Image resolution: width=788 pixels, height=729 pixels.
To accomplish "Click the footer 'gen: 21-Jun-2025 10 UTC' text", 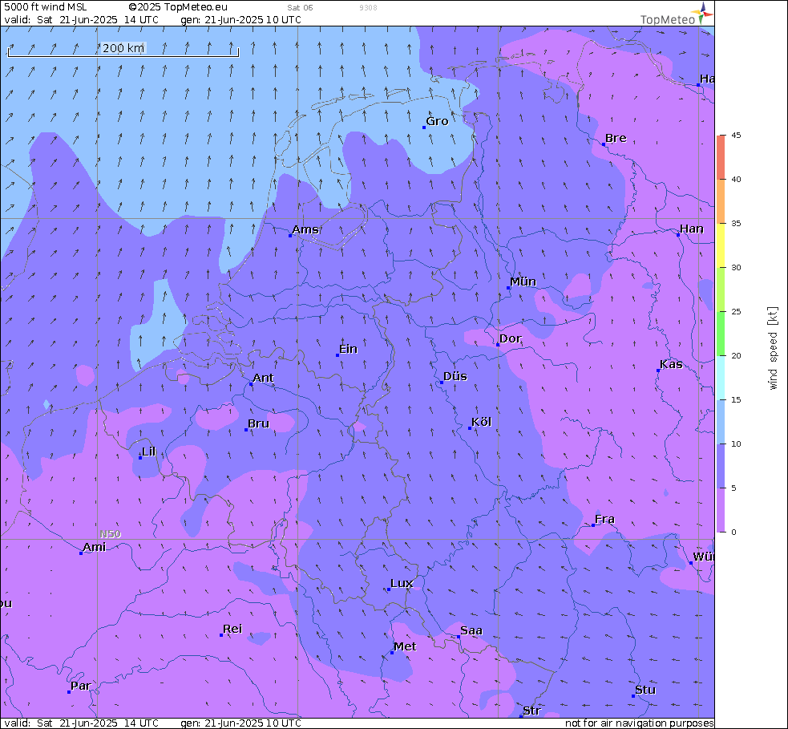I will [x=240, y=723].
